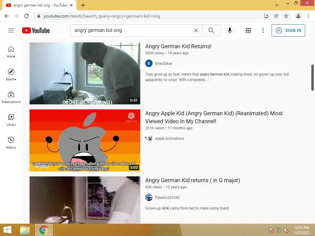Open 'Angry Apple Kid' video title
Image resolution: width=315 pixels, height=236 pixels.
pos(214,117)
